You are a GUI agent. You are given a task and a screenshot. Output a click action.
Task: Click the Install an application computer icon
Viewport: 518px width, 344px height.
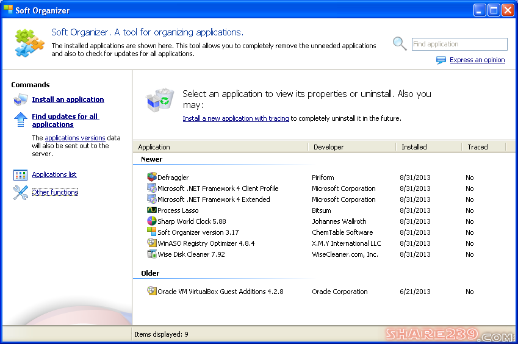[x=21, y=99]
